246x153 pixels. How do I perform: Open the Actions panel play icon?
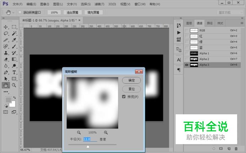click(179, 33)
